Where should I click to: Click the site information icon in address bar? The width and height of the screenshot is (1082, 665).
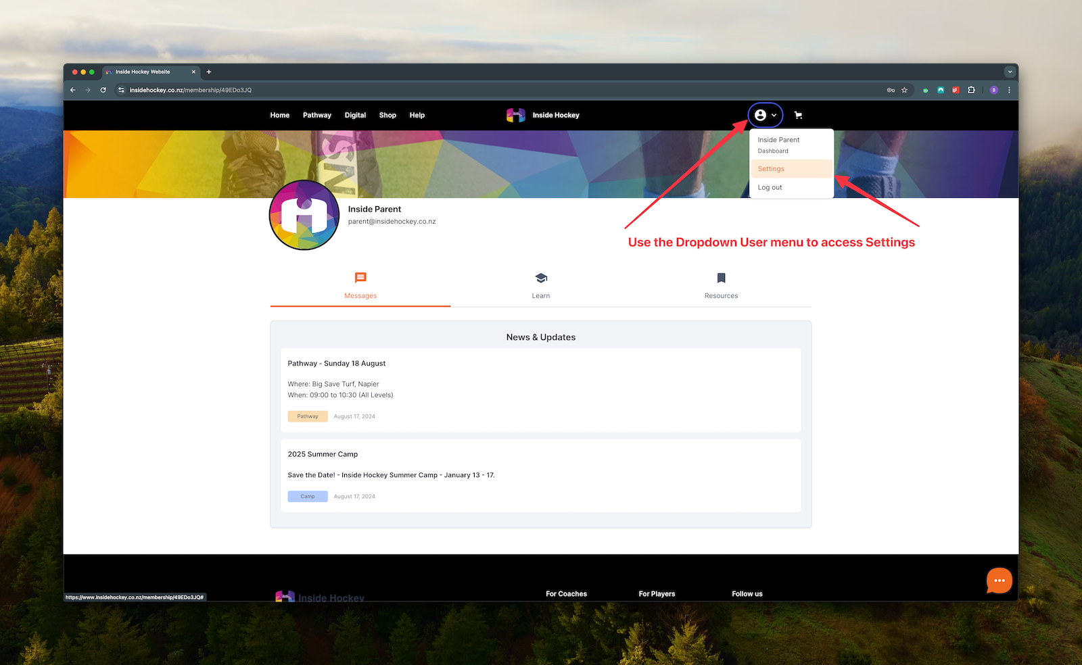pyautogui.click(x=121, y=90)
